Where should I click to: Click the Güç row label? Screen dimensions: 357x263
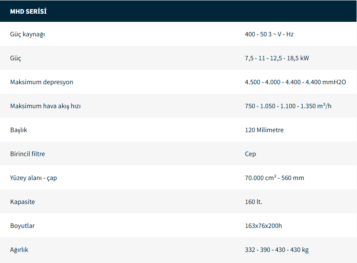click(16, 58)
